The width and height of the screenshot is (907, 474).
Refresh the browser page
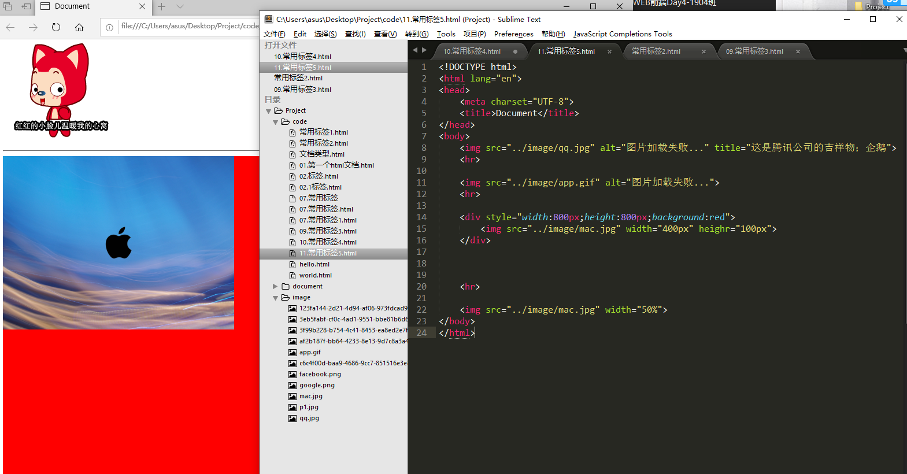click(x=56, y=27)
